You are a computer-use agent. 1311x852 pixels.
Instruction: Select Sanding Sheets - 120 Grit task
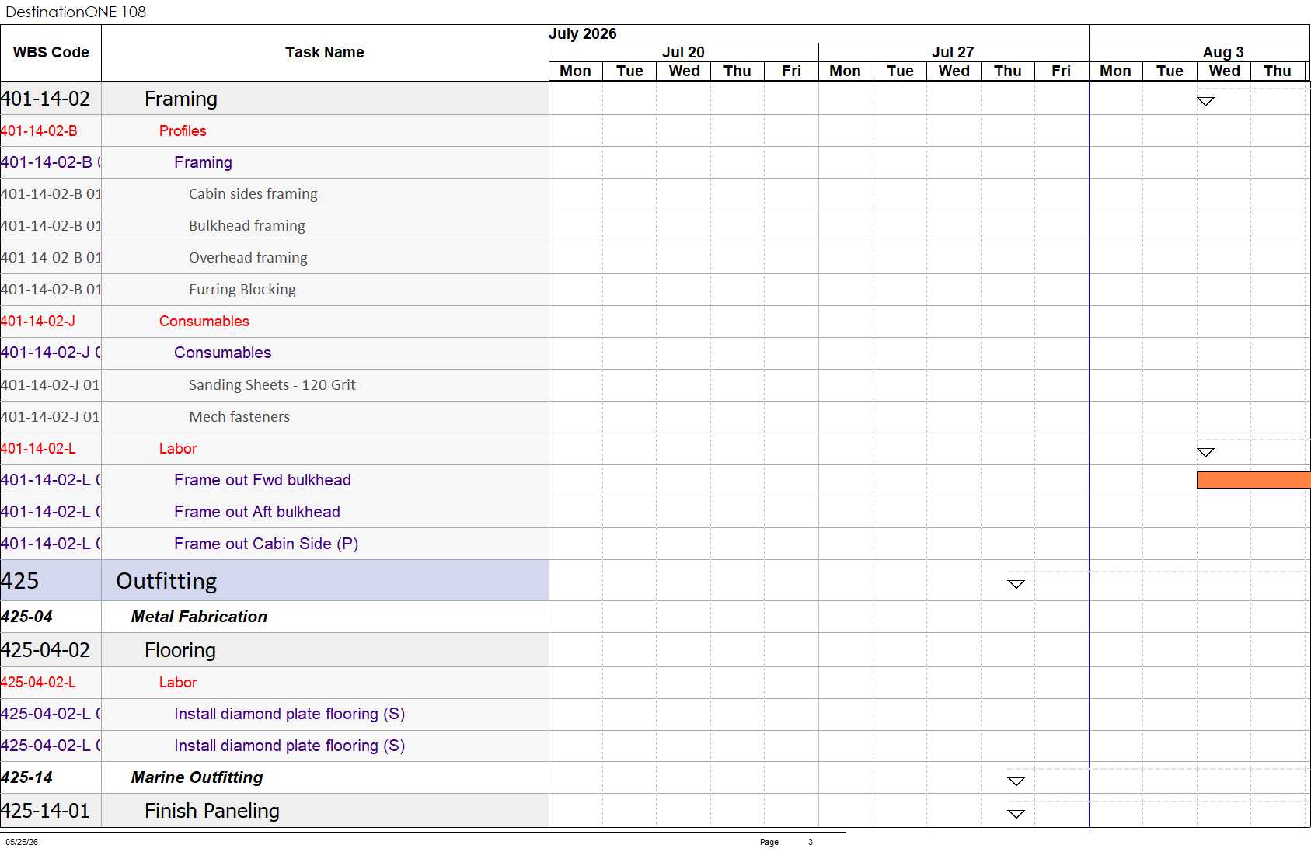[274, 385]
